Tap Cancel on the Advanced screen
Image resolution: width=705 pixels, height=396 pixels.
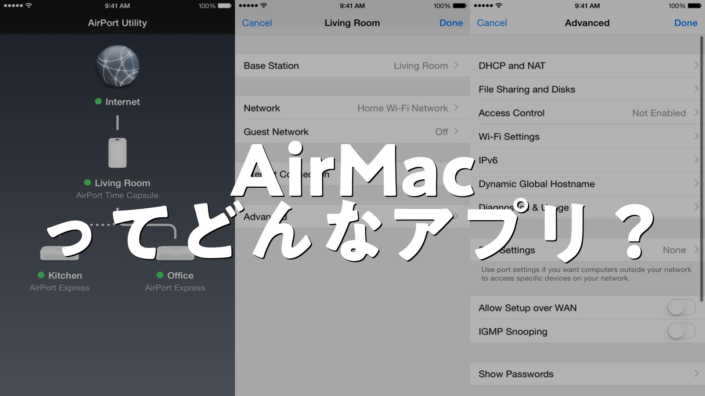(x=492, y=23)
